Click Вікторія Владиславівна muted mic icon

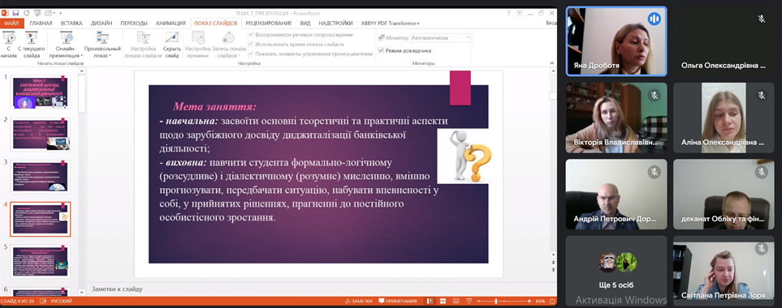(x=654, y=96)
